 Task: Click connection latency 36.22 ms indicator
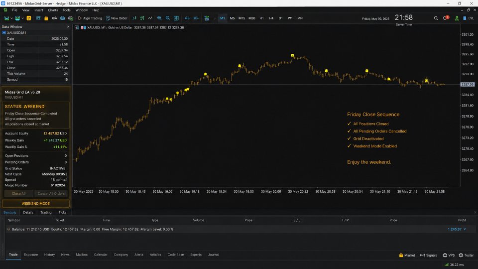pyautogui.click(x=454, y=265)
